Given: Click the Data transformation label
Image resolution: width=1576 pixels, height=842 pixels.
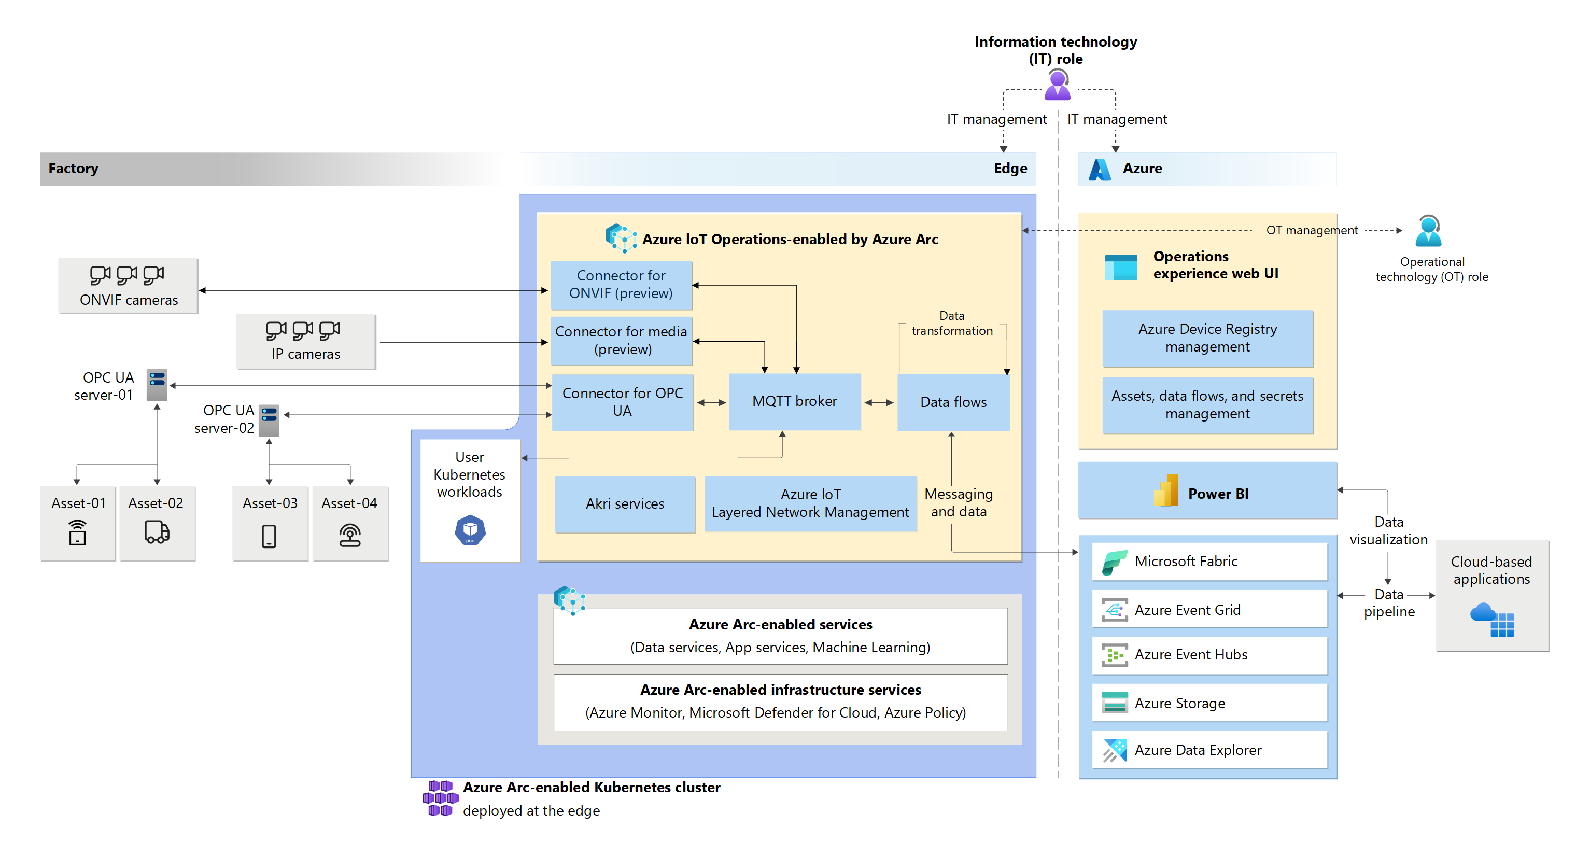Looking at the screenshot, I should pyautogui.click(x=952, y=324).
